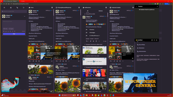Open Windows Start menu on taskbar
Viewport: 173px width, 97px height.
(60, 95)
